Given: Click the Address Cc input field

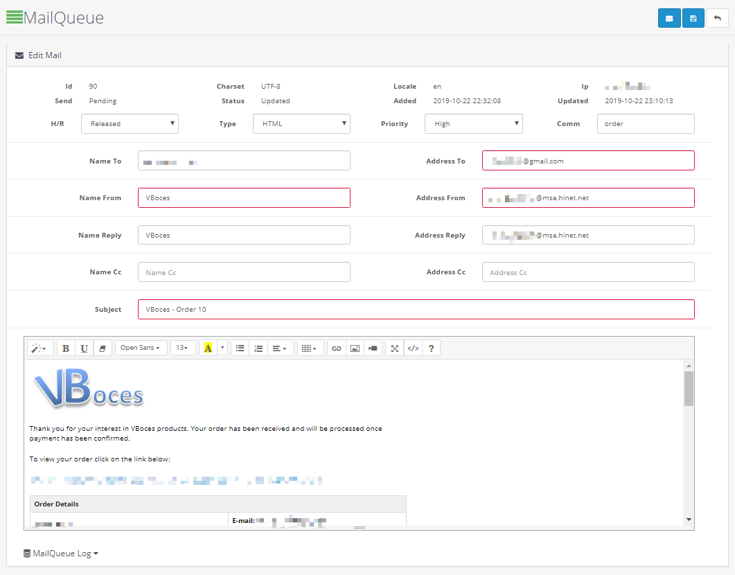Looking at the screenshot, I should click(x=588, y=272).
